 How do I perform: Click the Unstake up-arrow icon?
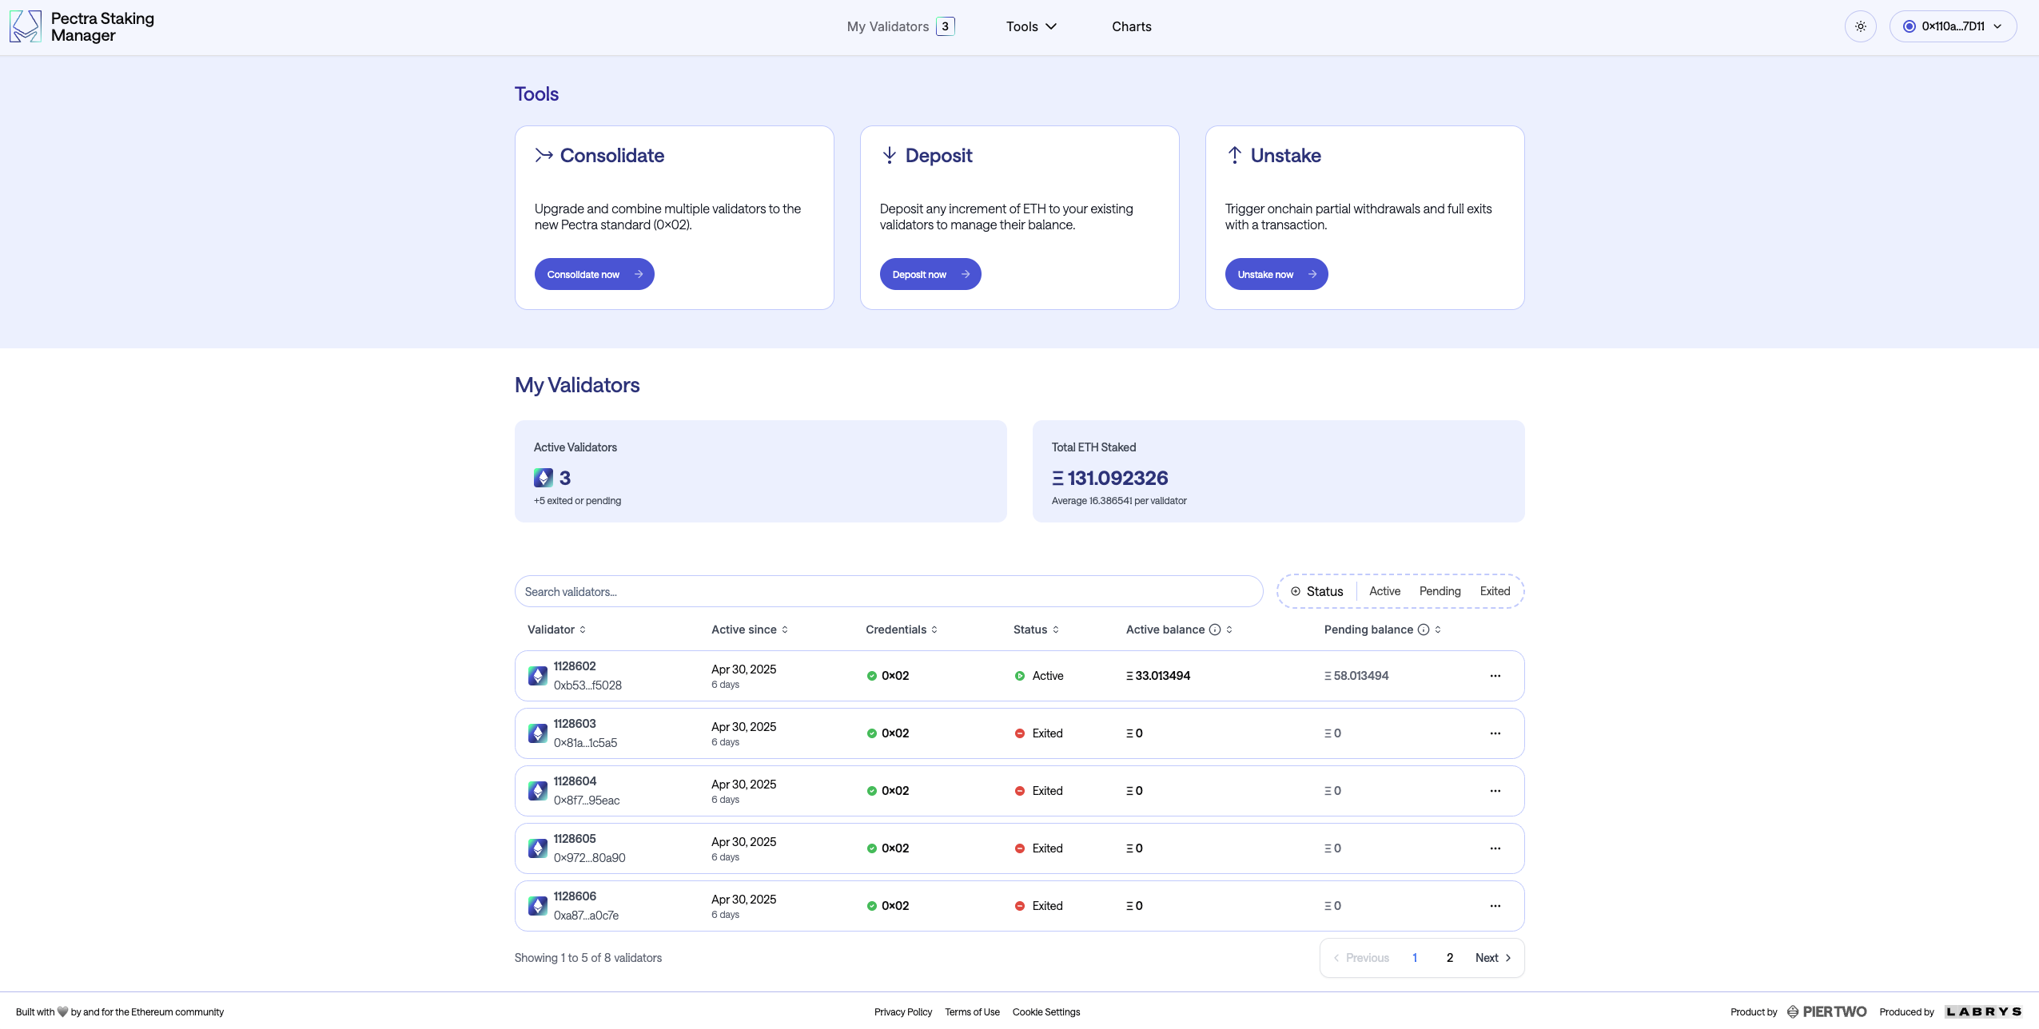click(x=1233, y=155)
